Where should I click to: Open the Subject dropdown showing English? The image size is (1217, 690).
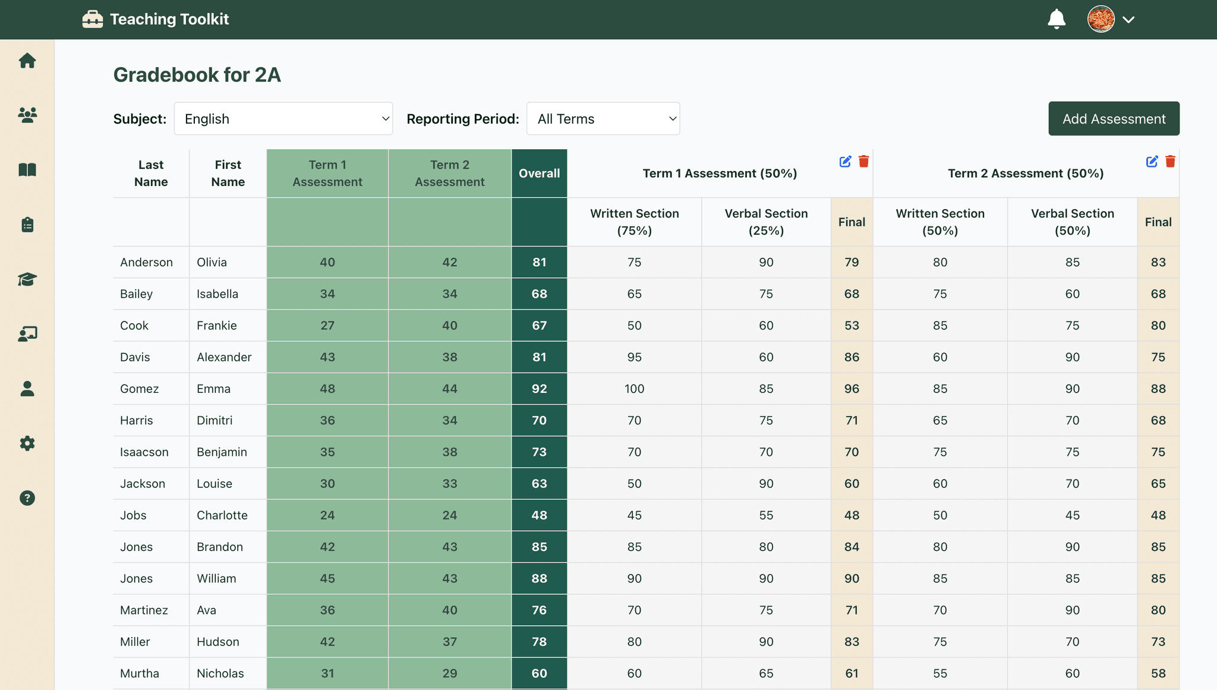(x=283, y=119)
